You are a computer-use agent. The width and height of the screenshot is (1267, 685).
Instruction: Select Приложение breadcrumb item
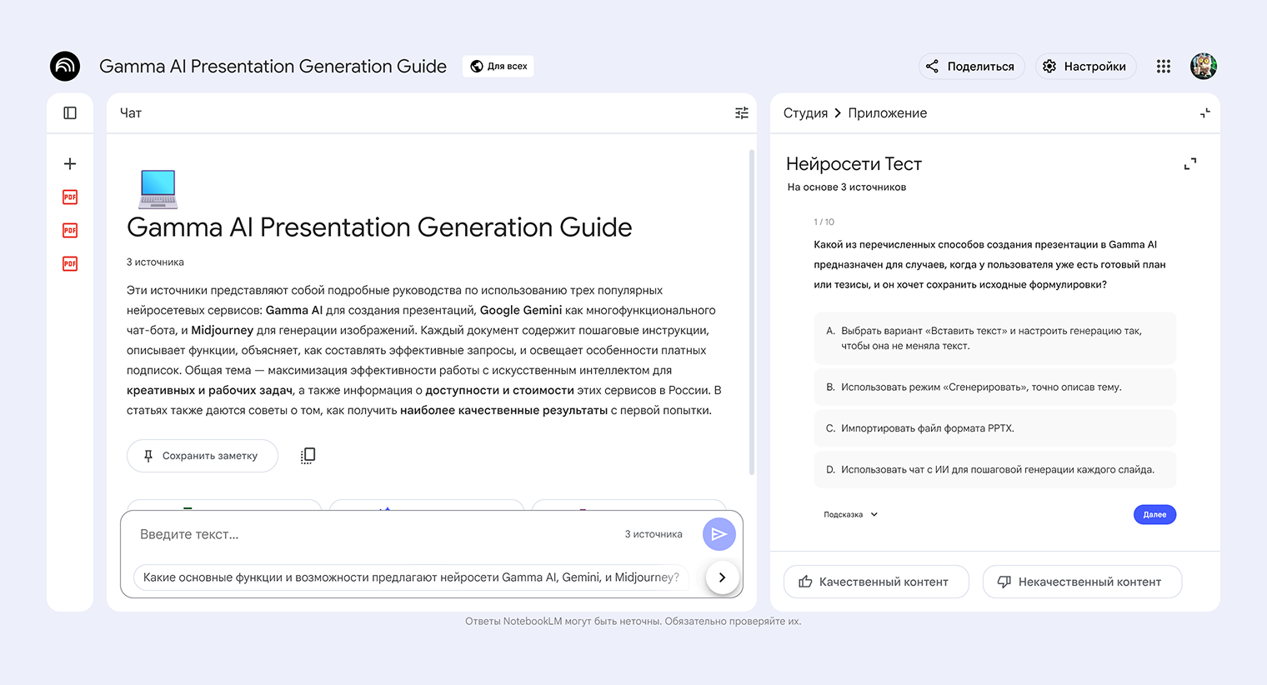tap(887, 113)
